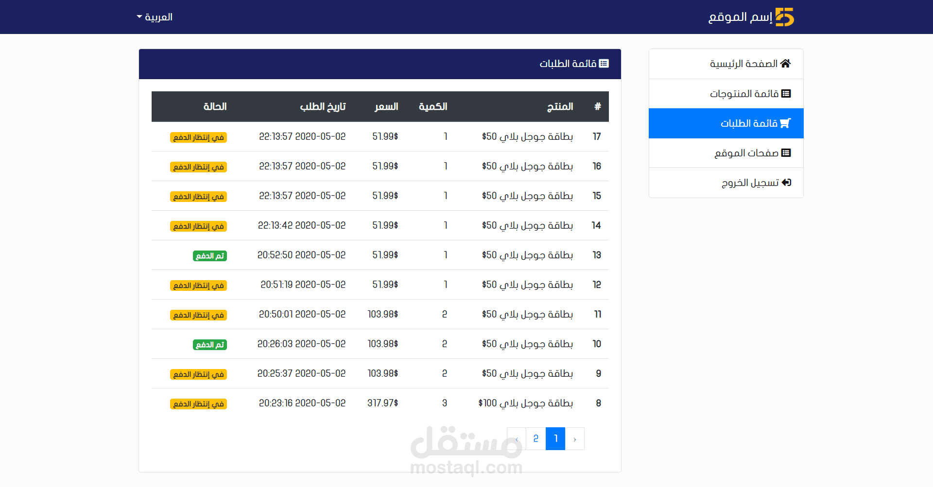This screenshot has height=487, width=933.
Task: Click the تاريخ الطلب column header
Action: coord(323,106)
